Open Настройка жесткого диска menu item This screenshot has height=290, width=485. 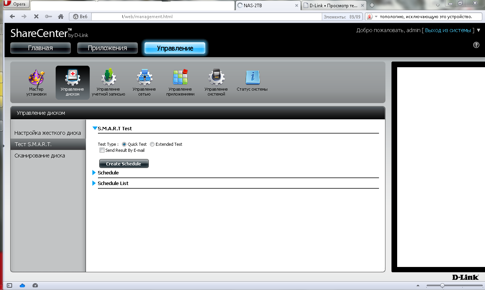pos(48,133)
